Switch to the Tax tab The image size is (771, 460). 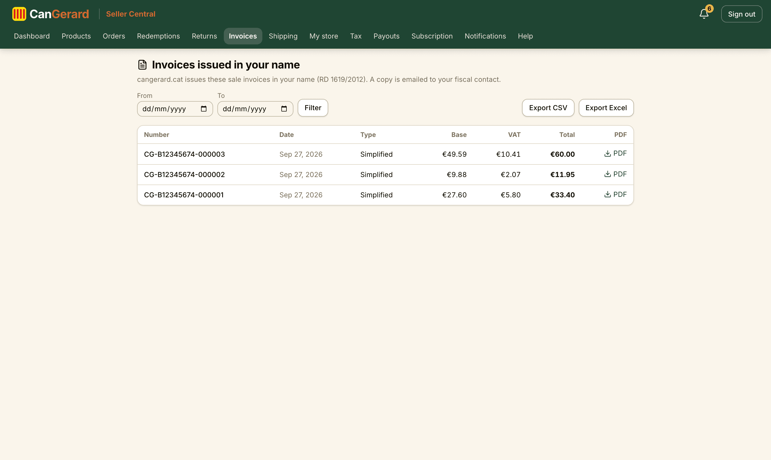click(356, 36)
